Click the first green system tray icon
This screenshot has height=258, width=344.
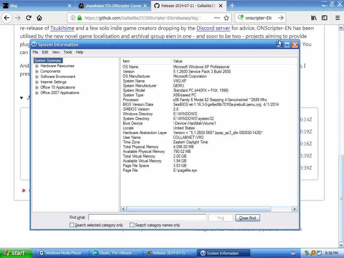(x=307, y=253)
